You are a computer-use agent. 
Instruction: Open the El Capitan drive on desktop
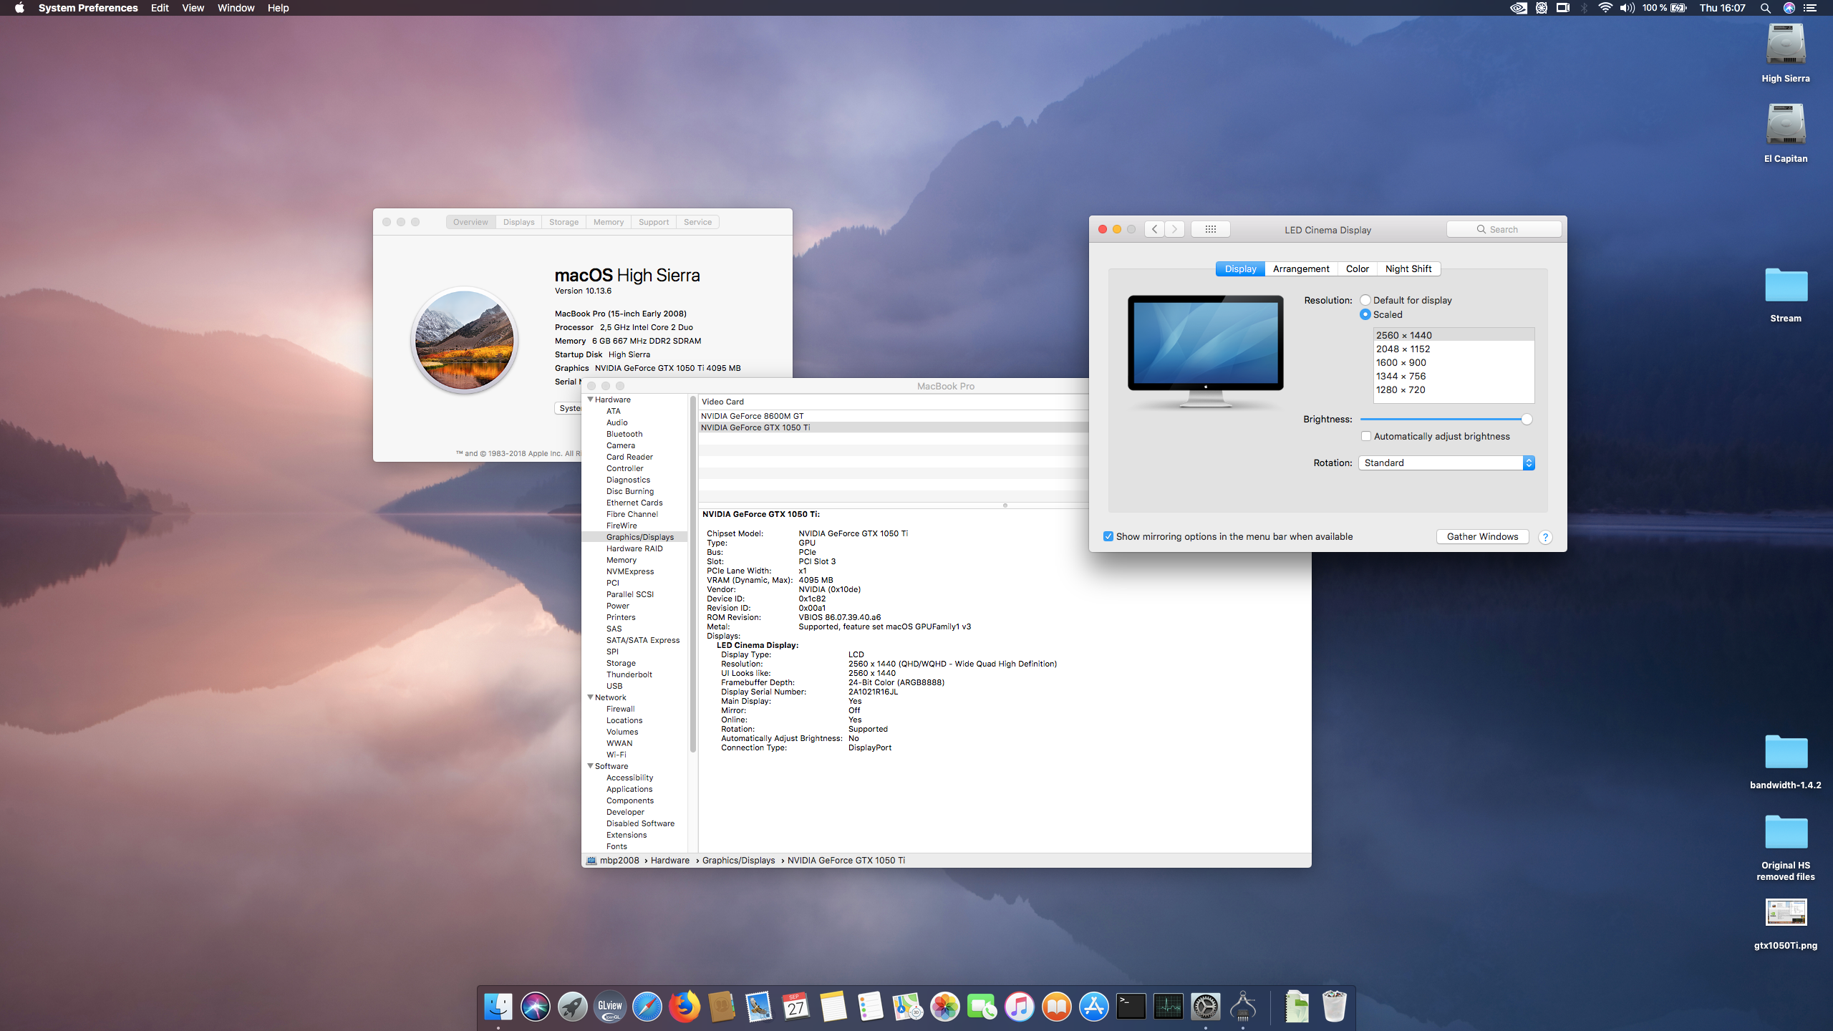pyautogui.click(x=1786, y=125)
